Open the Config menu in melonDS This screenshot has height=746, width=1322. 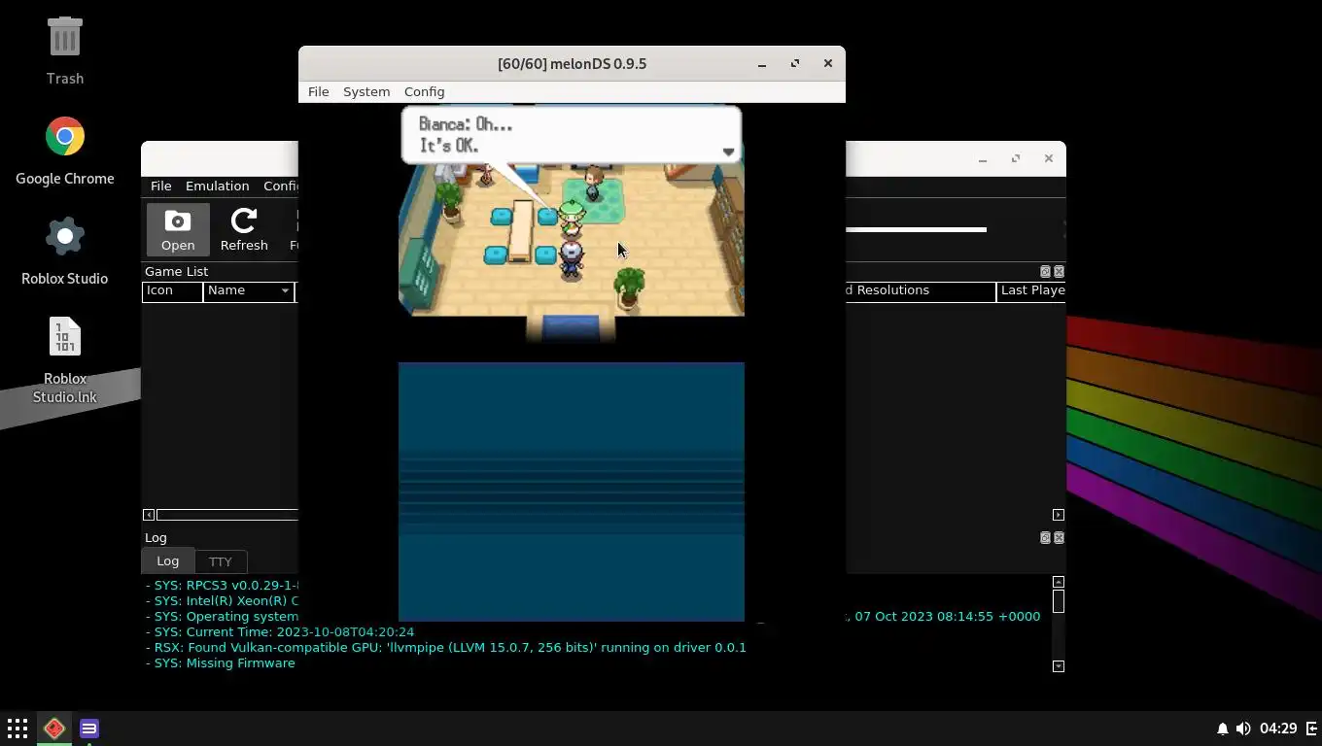pyautogui.click(x=424, y=91)
